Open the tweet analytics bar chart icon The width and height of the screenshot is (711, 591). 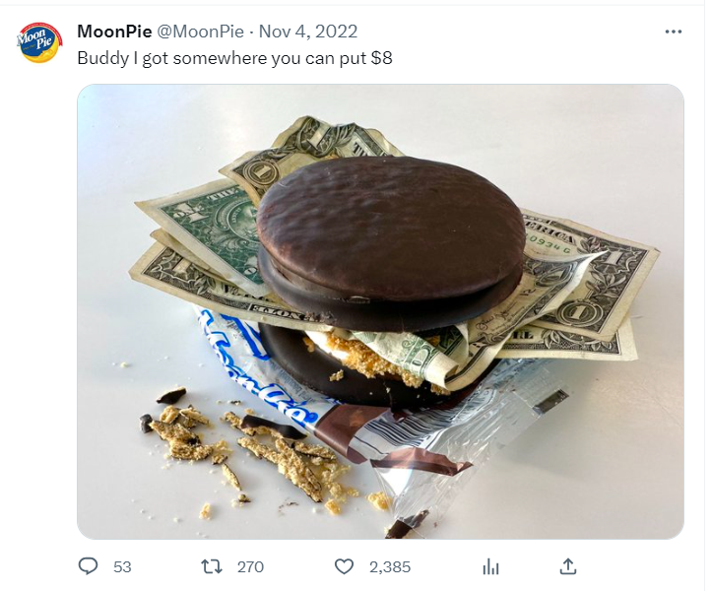point(490,566)
